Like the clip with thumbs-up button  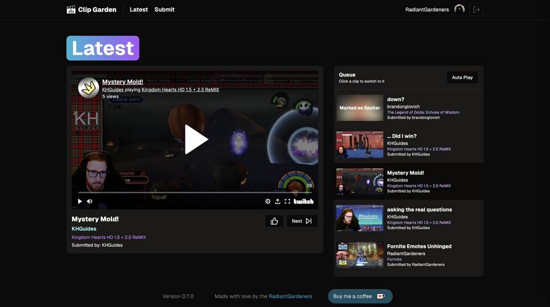click(274, 221)
